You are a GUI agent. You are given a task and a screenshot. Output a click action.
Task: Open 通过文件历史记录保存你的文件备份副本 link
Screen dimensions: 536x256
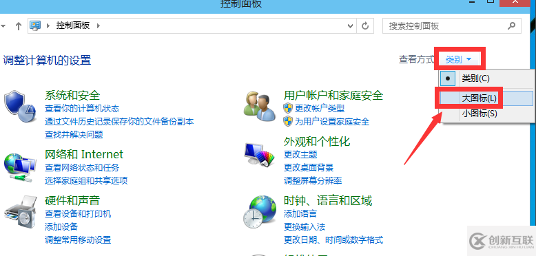pos(119,122)
